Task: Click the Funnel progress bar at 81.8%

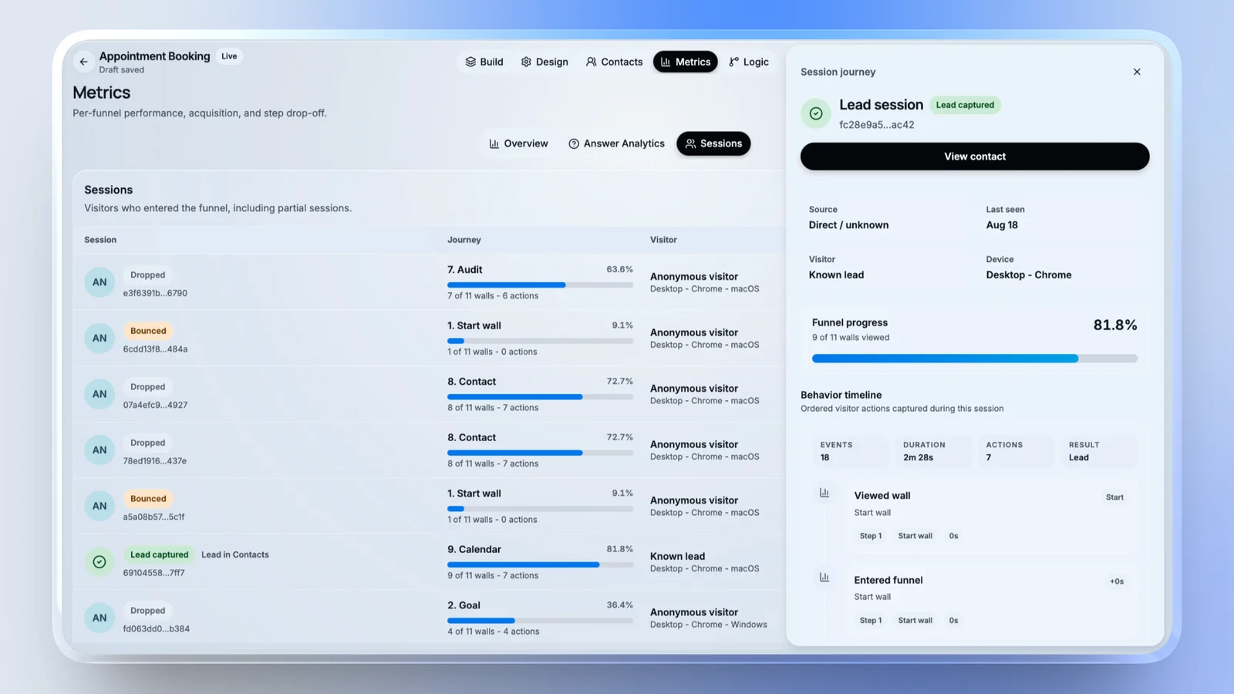Action: tap(975, 359)
